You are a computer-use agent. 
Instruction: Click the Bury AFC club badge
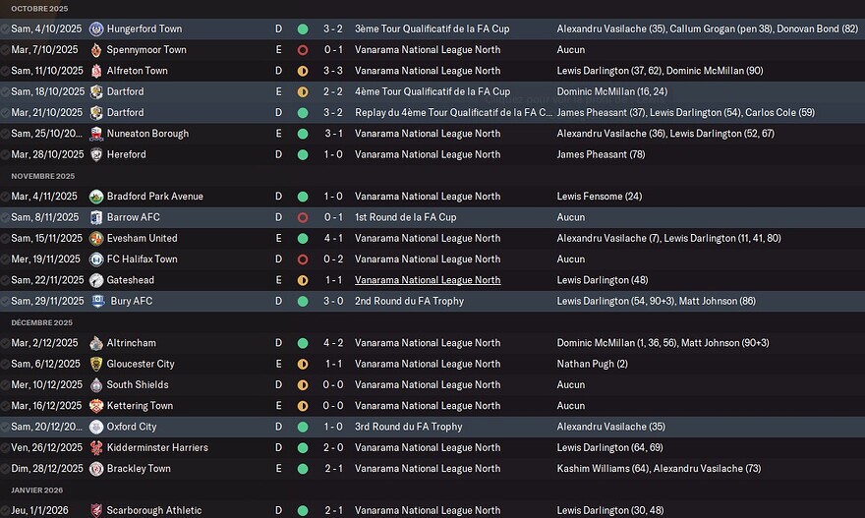tap(98, 301)
